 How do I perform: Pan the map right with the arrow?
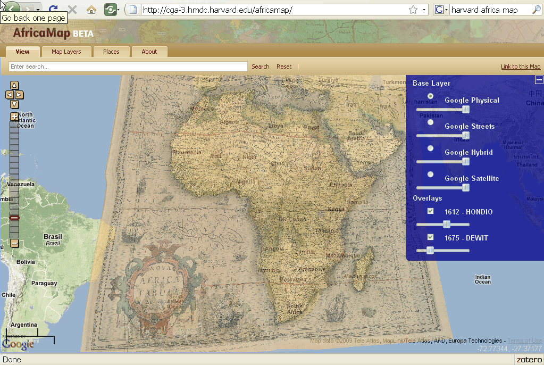19,95
